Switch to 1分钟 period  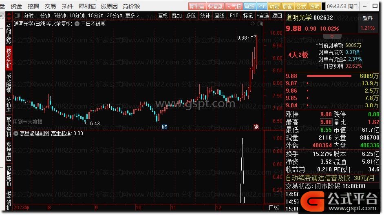coord(44,16)
